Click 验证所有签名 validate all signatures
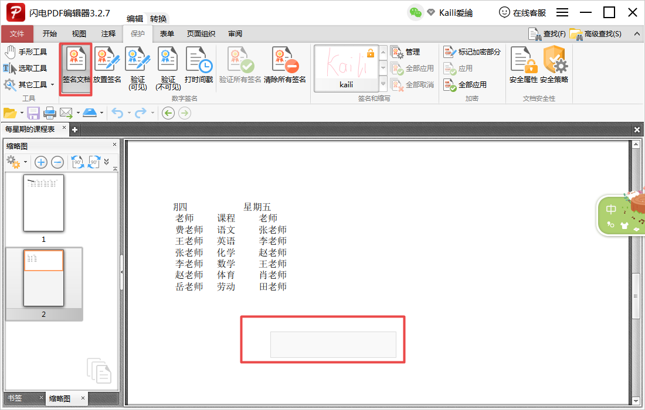The width and height of the screenshot is (645, 410). (x=240, y=65)
